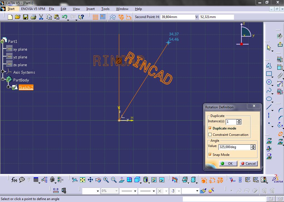Click the Paste icon
Screen dimensions: 284x202
tap(57, 17)
